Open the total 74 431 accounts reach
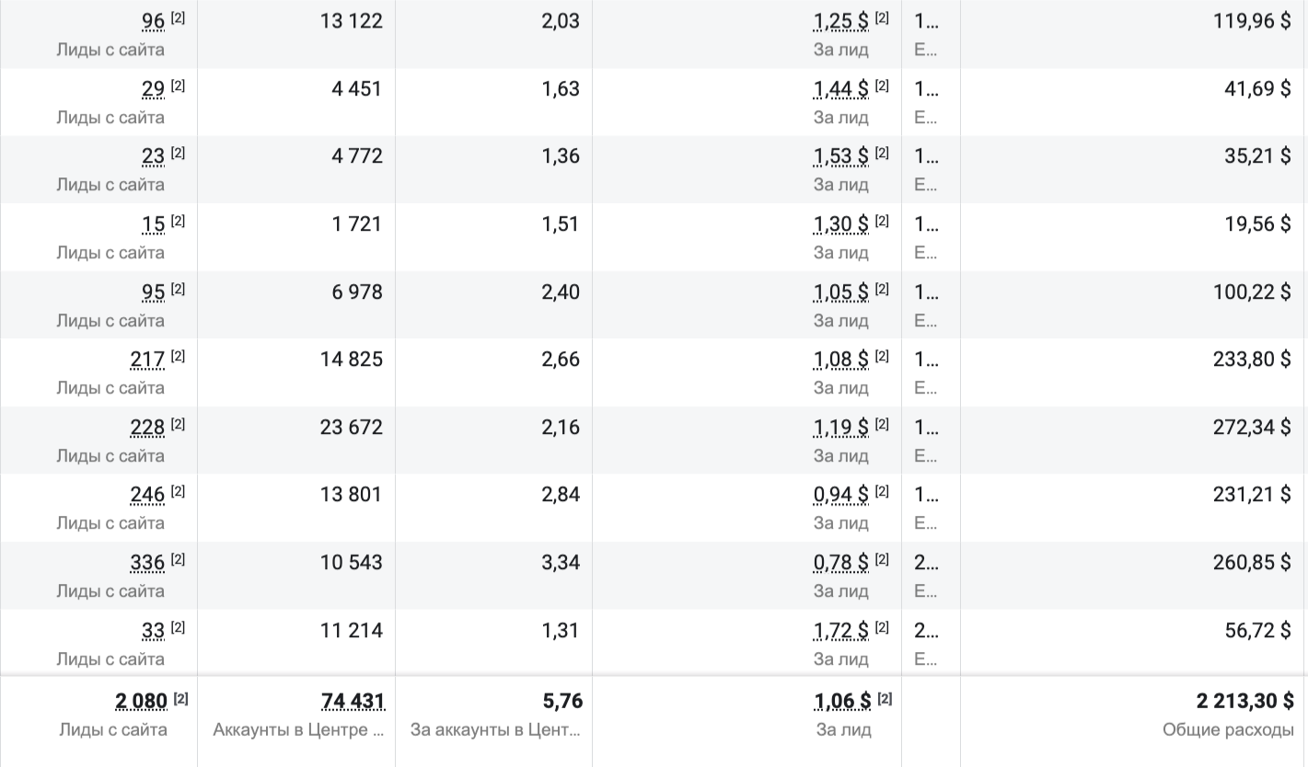Image resolution: width=1308 pixels, height=767 pixels. click(353, 702)
